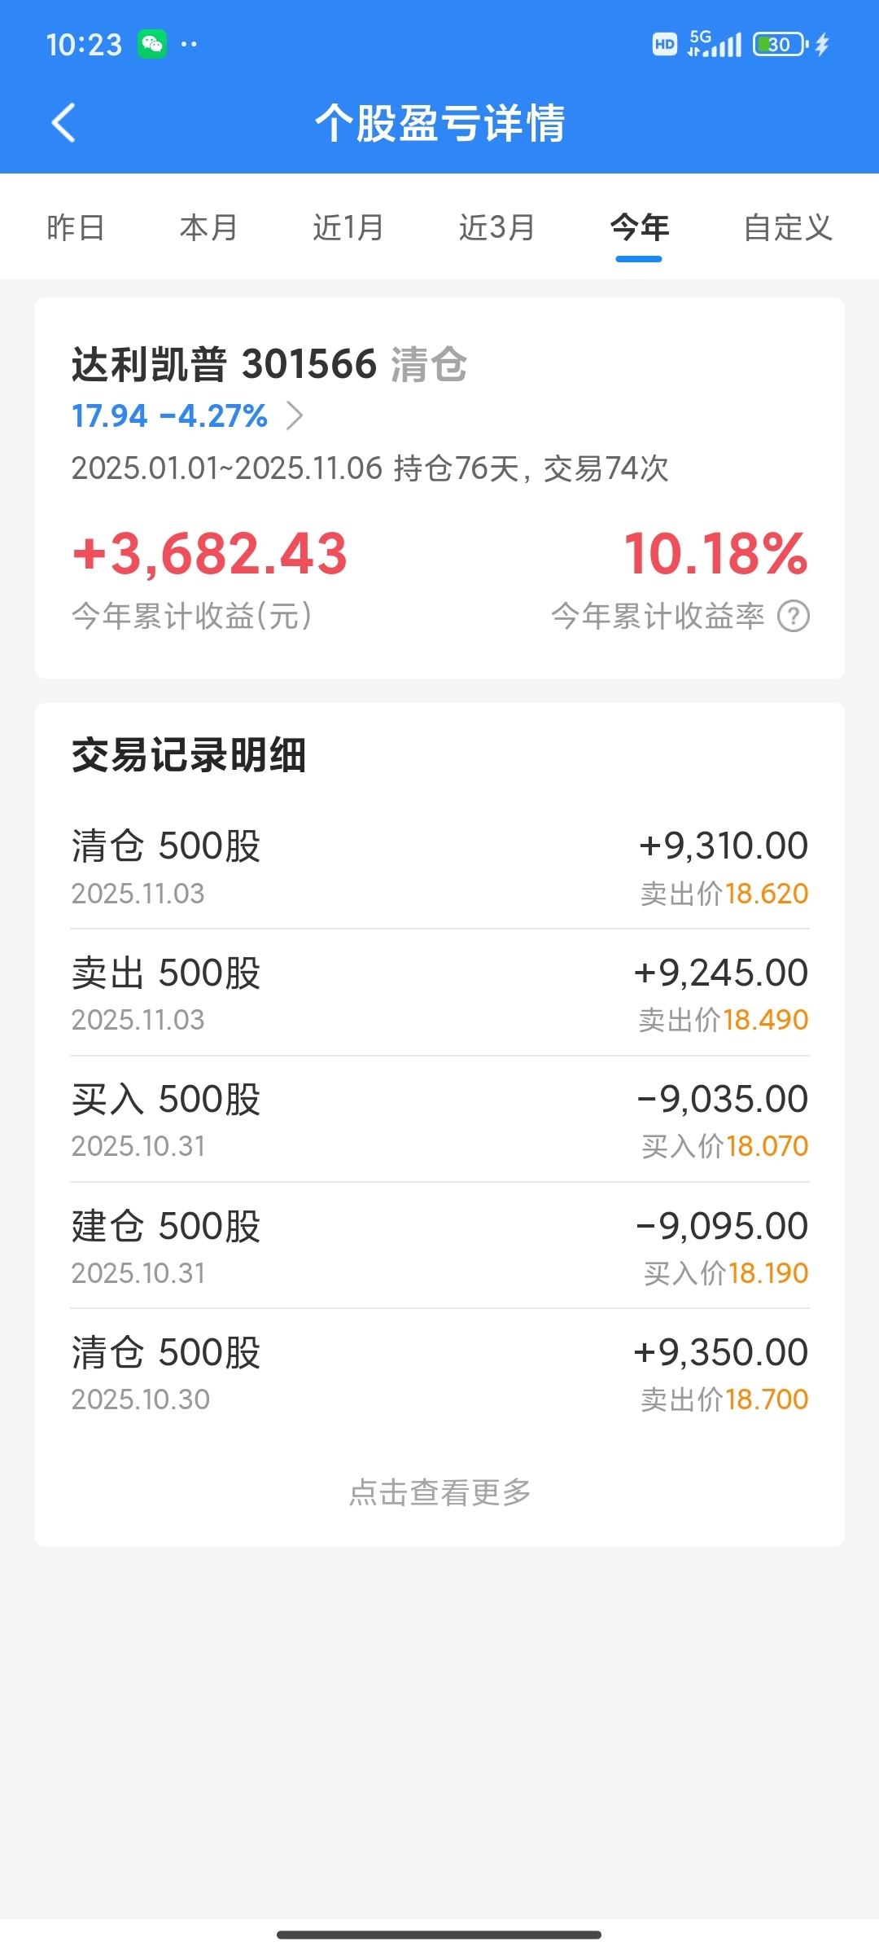Open the 建仓 500股 record at 18.190

click(439, 1246)
